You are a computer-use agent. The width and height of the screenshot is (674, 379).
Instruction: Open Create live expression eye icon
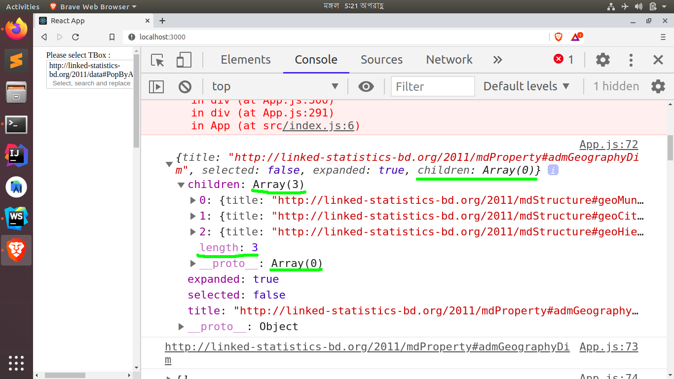(366, 86)
